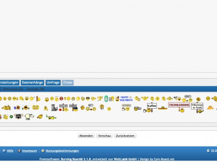
Task: Open the Zitate tab
Action: [68, 82]
